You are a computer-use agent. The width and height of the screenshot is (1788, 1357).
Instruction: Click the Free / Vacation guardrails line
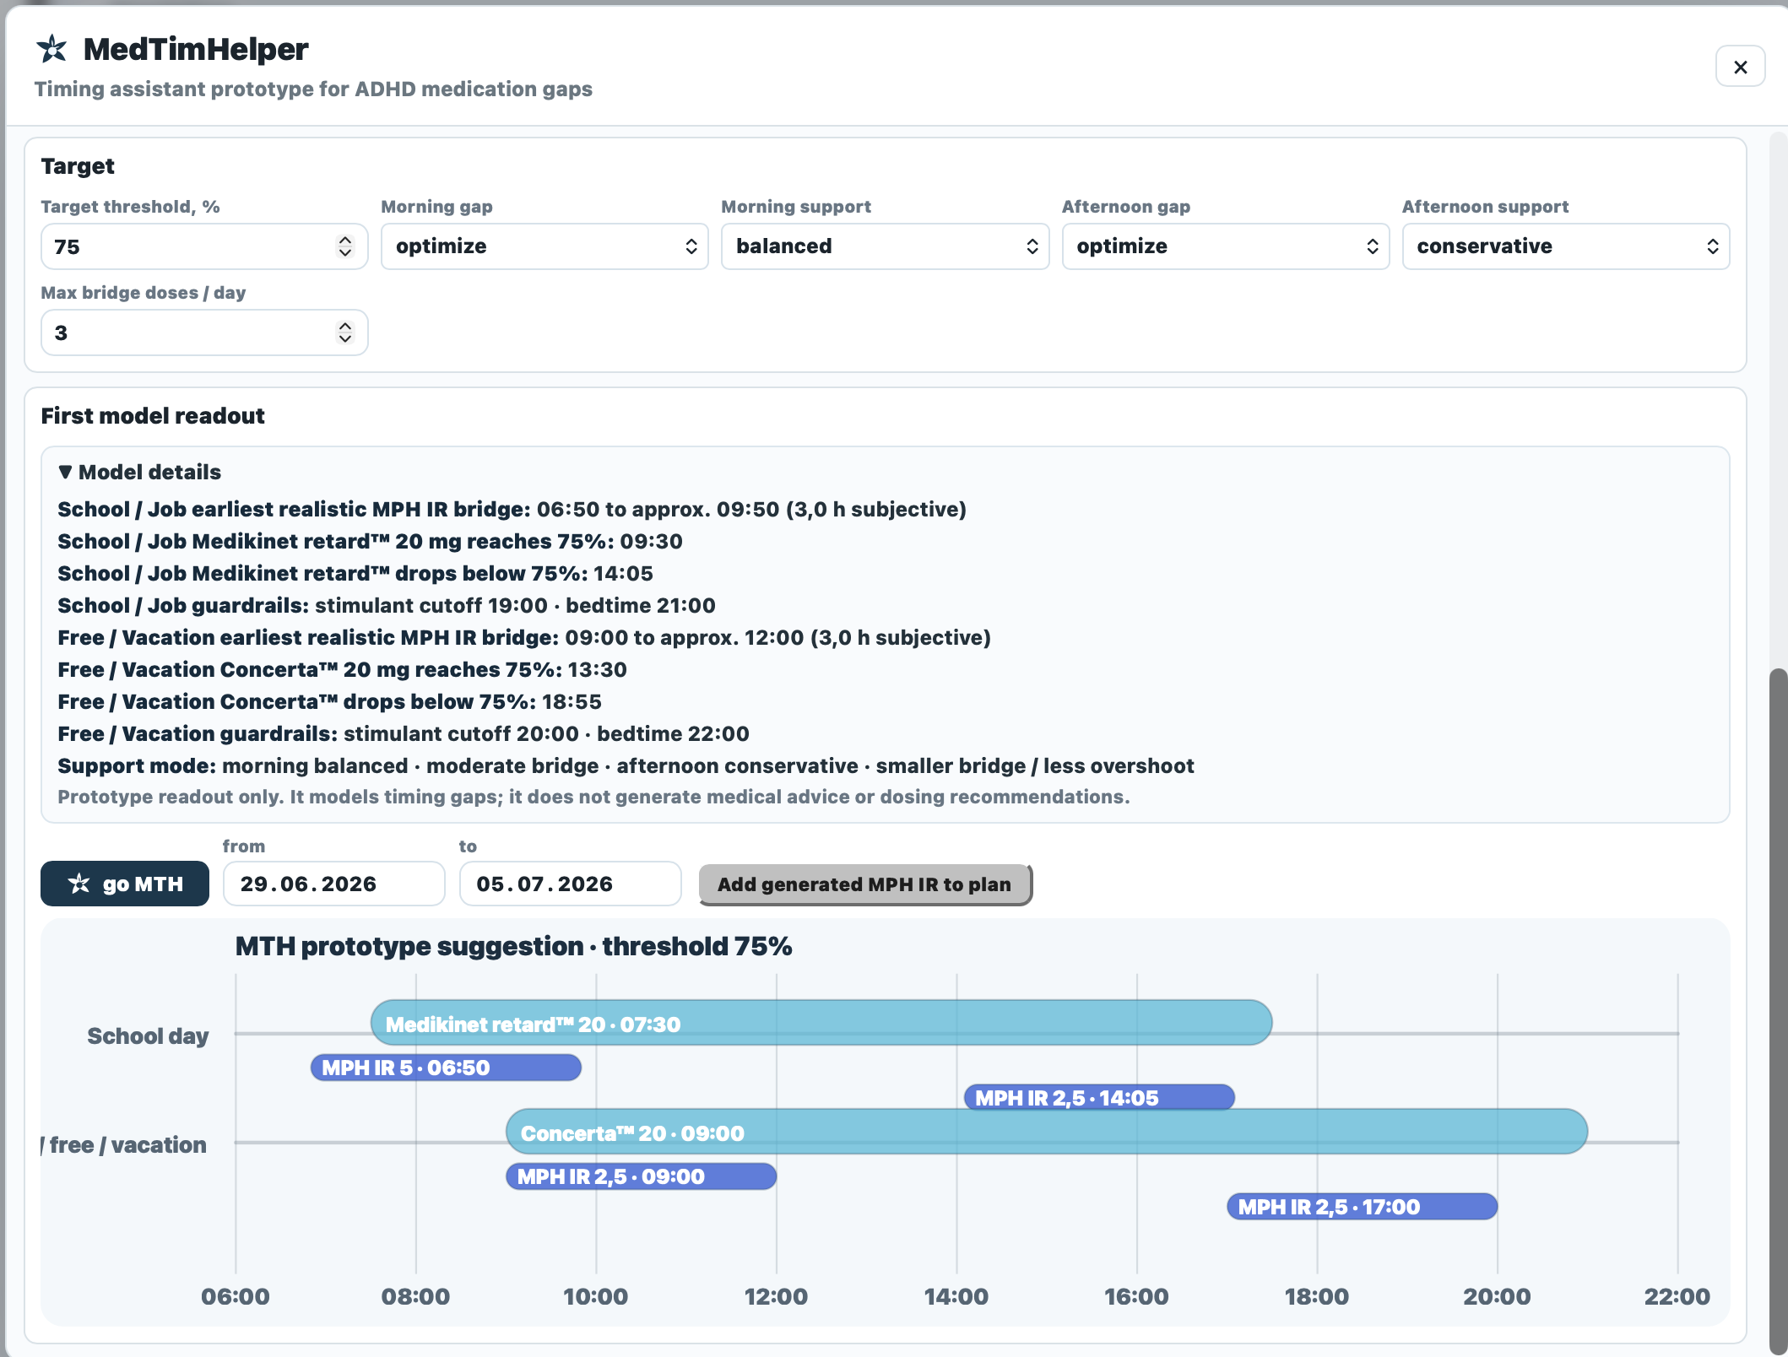tap(404, 733)
